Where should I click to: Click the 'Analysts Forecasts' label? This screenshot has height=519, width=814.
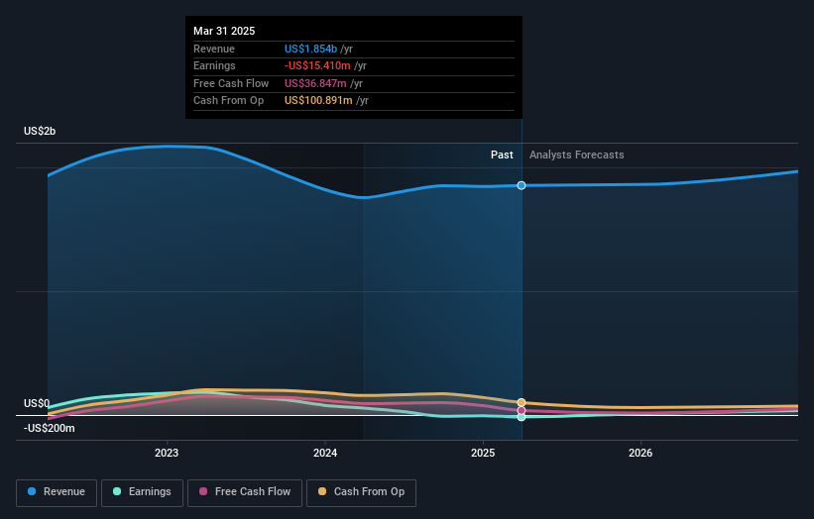tap(577, 155)
